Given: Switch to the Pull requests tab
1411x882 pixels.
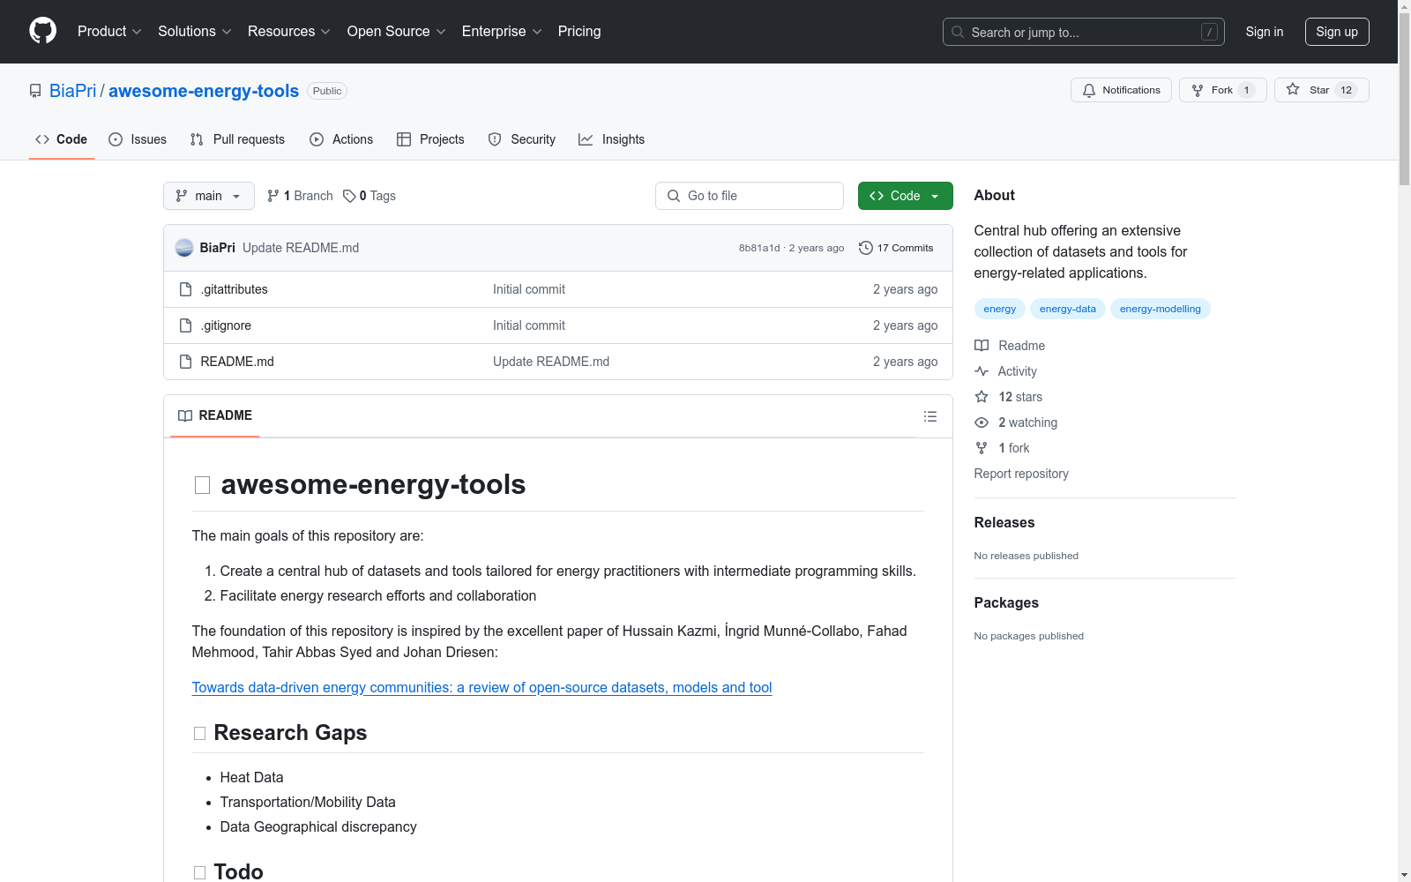Looking at the screenshot, I should (x=237, y=139).
